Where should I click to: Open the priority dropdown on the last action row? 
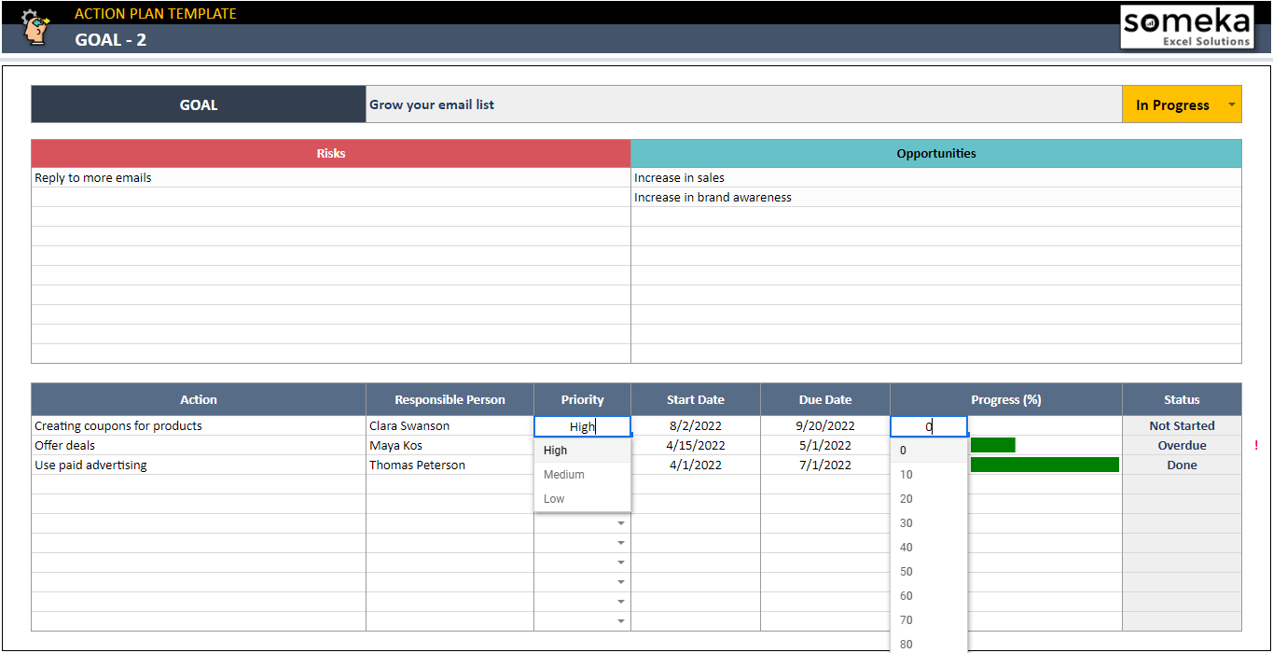pyautogui.click(x=621, y=620)
